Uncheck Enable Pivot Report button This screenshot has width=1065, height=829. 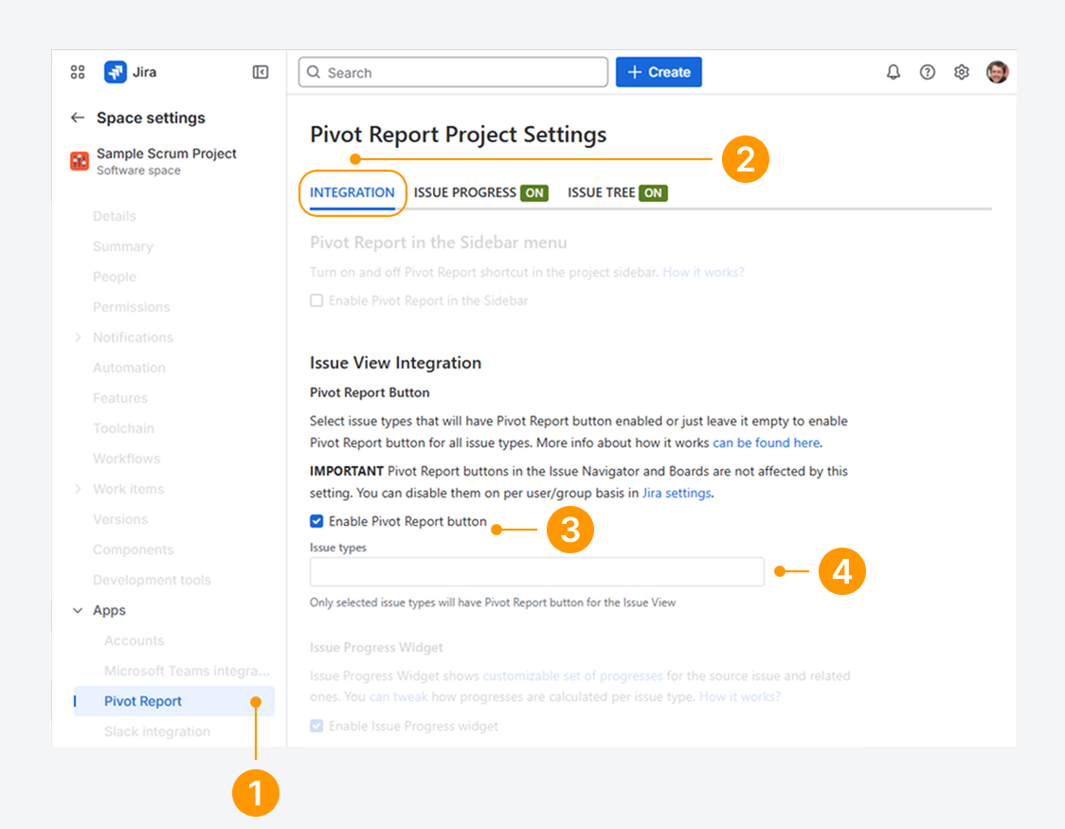[x=316, y=521]
